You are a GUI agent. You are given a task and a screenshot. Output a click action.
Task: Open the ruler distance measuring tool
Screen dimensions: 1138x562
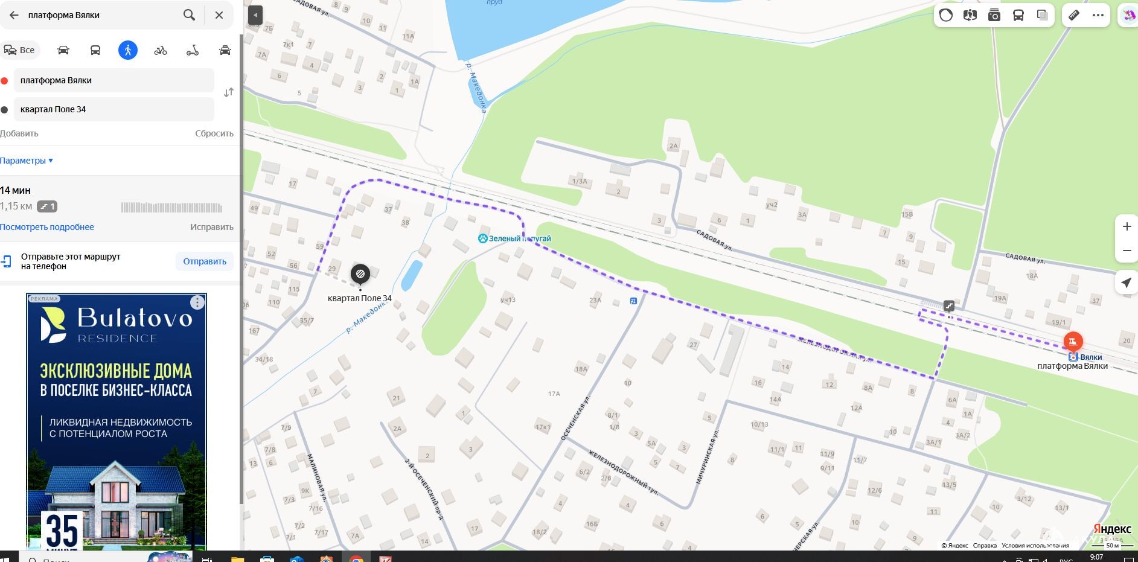1074,16
